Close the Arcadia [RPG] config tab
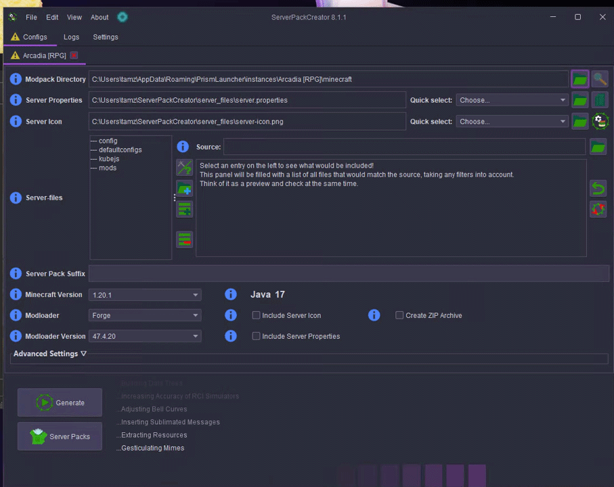This screenshot has height=487, width=614. tap(74, 55)
